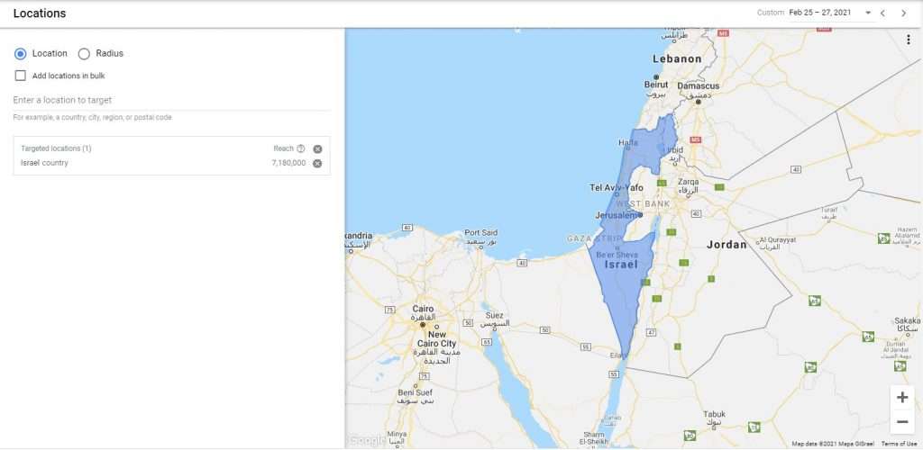The image size is (923, 450).
Task: Click the Lebanon label on the map
Action: coord(677,58)
